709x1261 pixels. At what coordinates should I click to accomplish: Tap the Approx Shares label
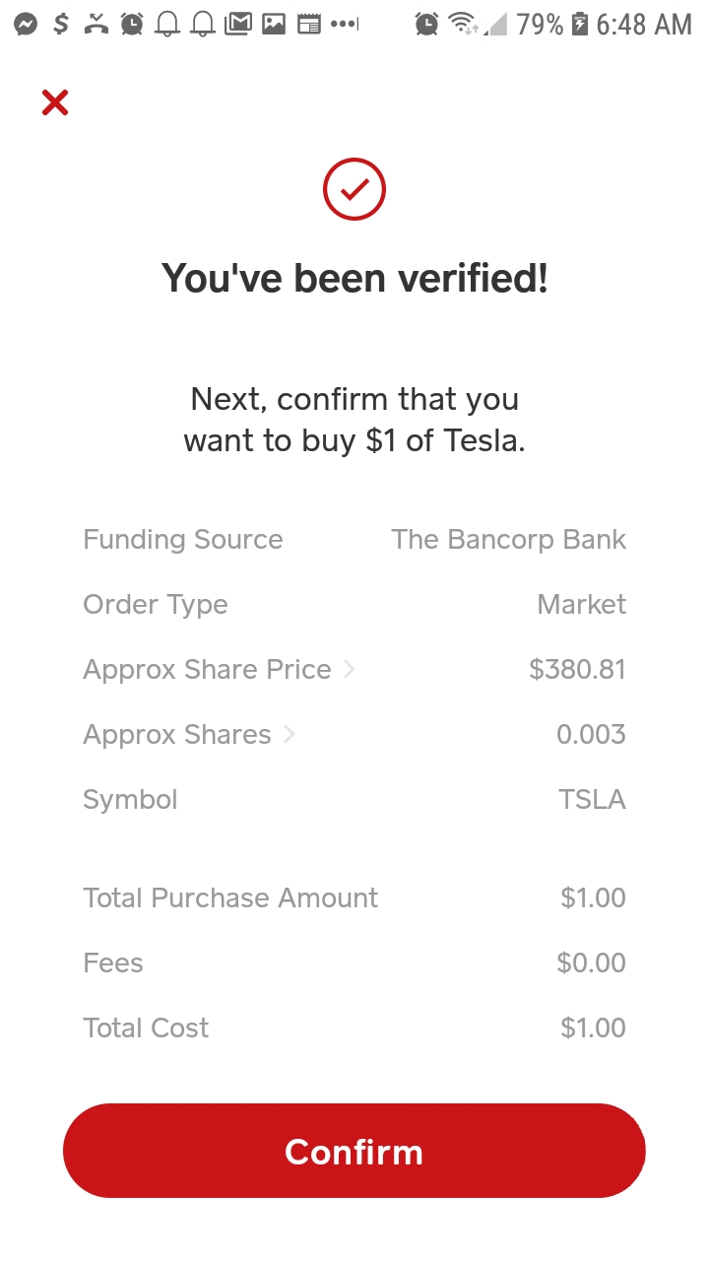(x=177, y=735)
